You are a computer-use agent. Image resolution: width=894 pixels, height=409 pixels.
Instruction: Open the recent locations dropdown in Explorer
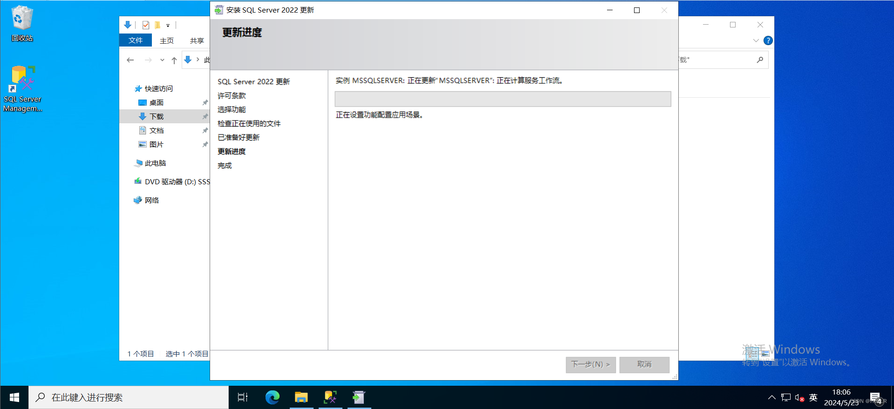[162, 60]
